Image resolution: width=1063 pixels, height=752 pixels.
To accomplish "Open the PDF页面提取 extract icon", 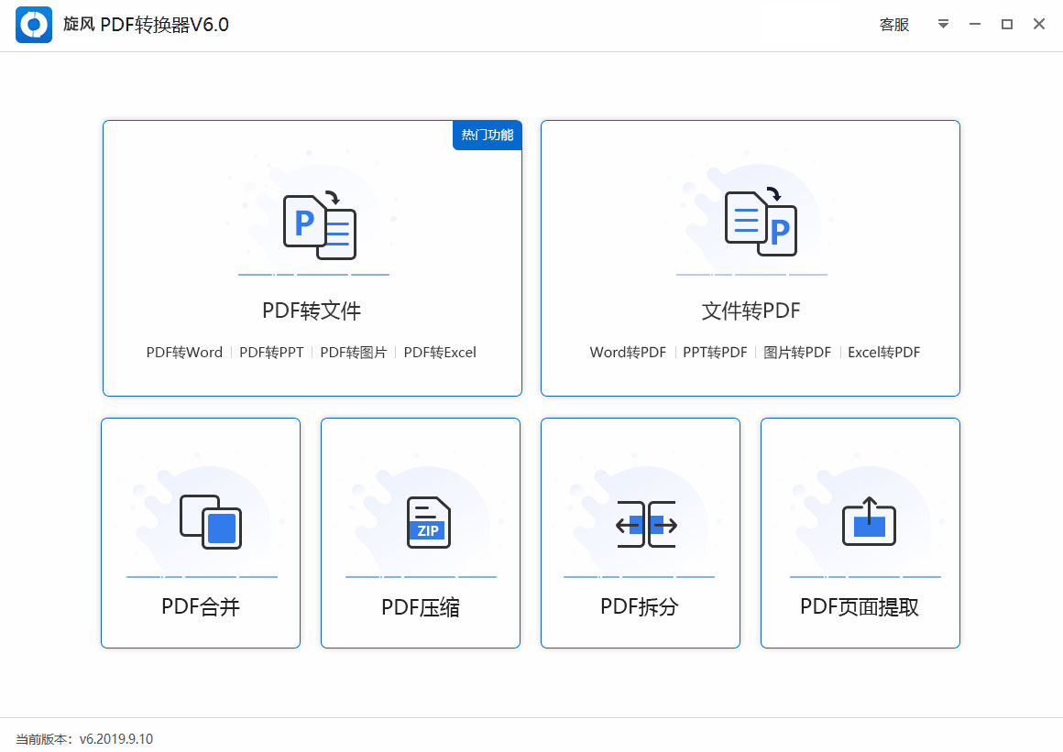I will 868,522.
